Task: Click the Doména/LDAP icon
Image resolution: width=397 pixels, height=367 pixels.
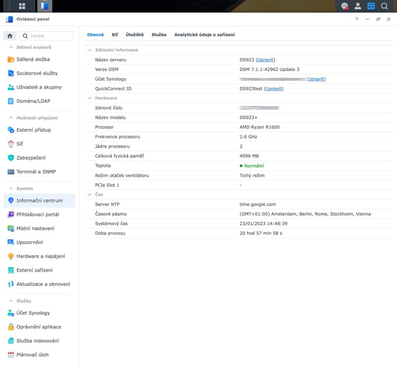Action: click(10, 101)
